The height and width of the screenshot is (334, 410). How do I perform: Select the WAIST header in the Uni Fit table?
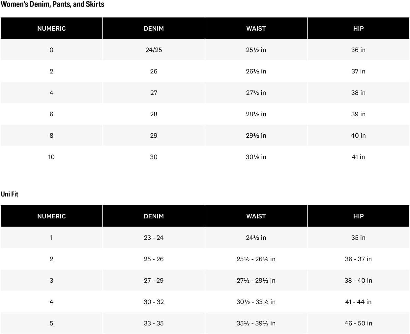coord(256,216)
